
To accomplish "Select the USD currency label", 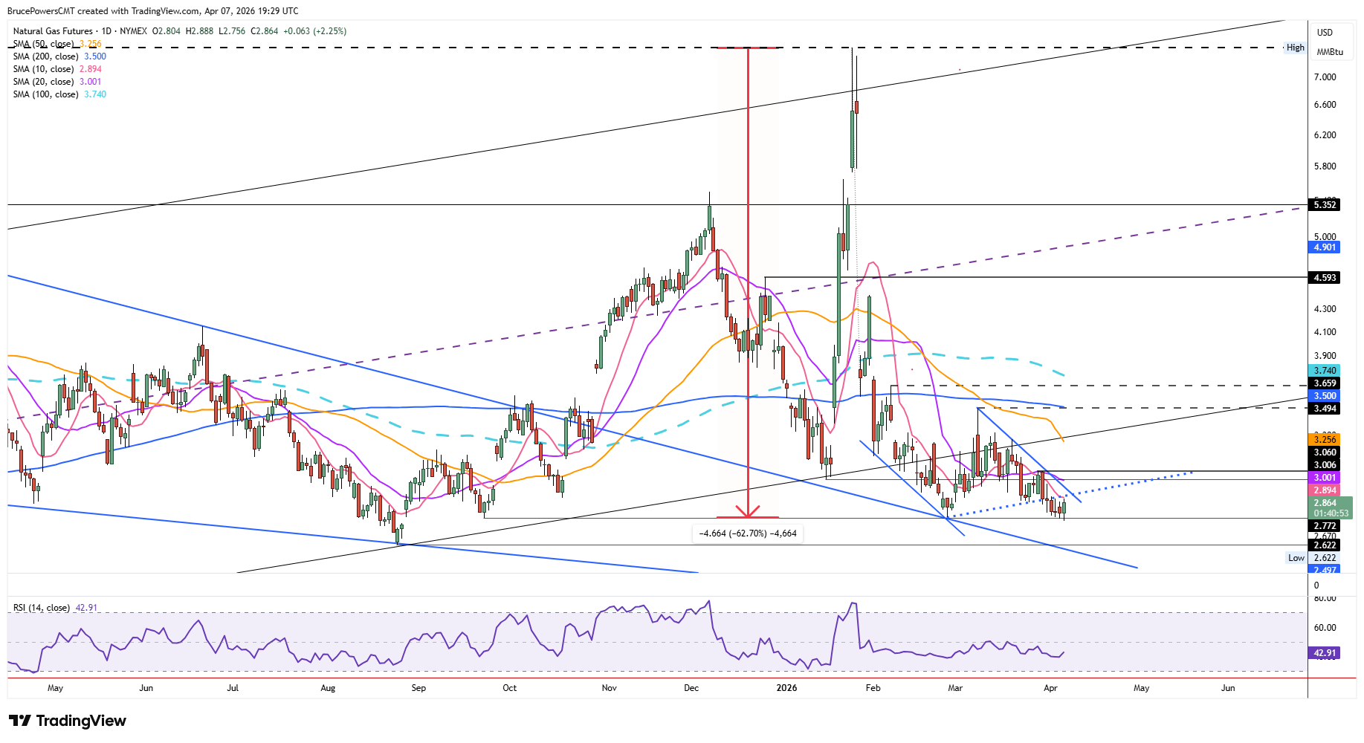I will click(x=1325, y=32).
